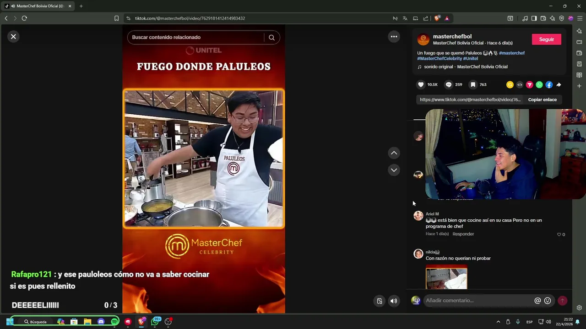
Task: Share video to WhatsApp
Action: (x=539, y=85)
